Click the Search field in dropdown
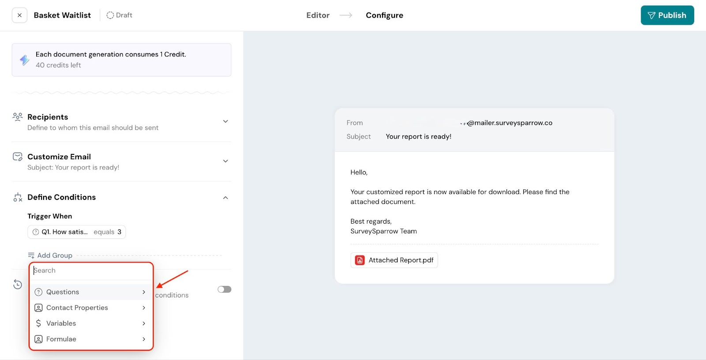This screenshot has height=360, width=706. tap(90, 270)
